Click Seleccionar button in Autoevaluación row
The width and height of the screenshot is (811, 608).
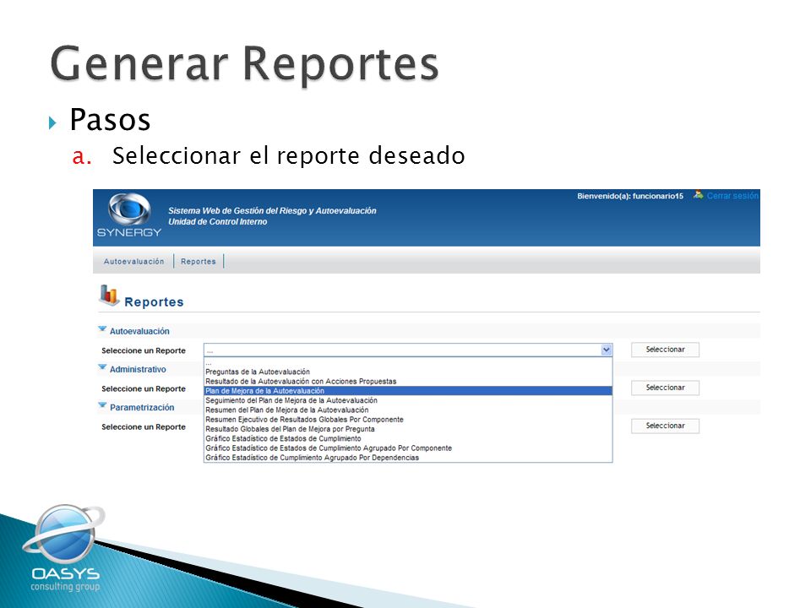665,350
